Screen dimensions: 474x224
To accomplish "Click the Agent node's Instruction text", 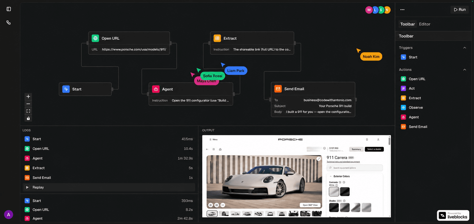I will point(200,100).
